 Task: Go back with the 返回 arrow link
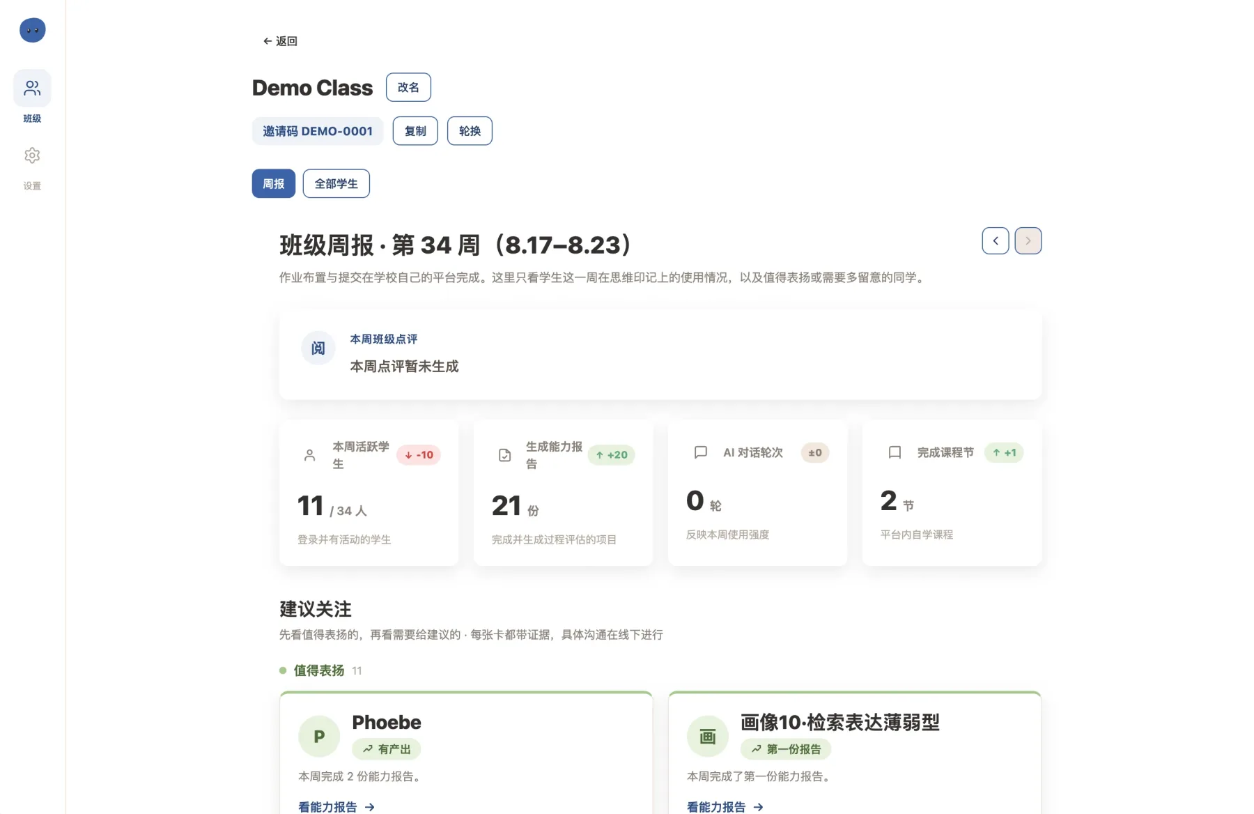click(280, 41)
